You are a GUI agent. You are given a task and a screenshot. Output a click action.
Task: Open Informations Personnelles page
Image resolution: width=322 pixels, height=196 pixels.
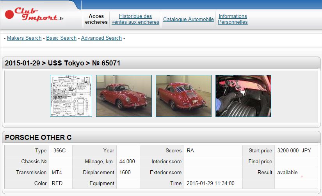tap(233, 19)
